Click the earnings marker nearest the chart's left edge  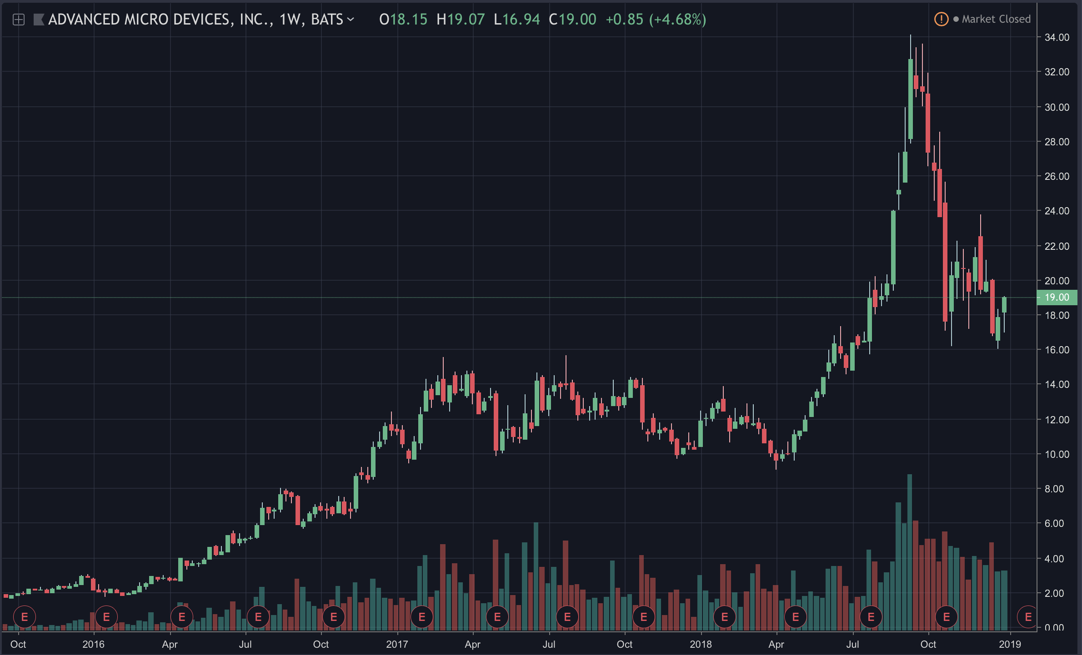pyautogui.click(x=25, y=617)
